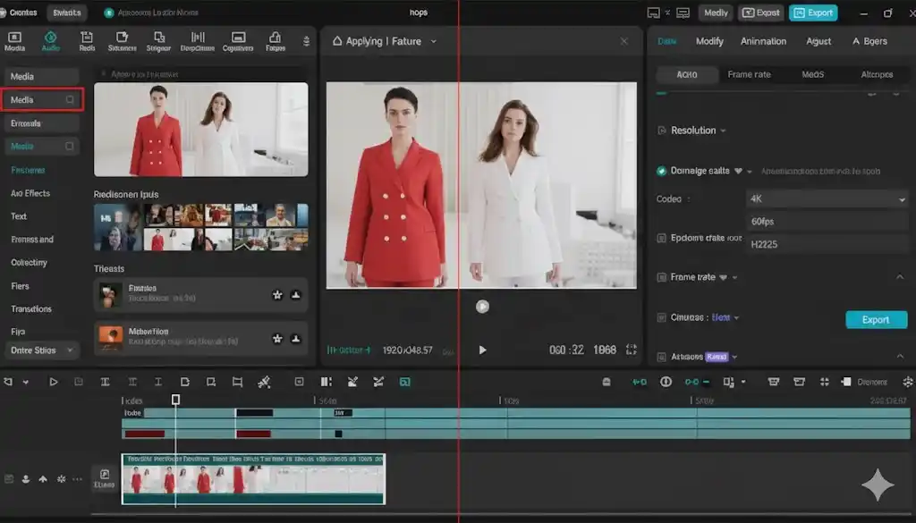Click the round play marker below preview image
916x523 pixels.
482,306
